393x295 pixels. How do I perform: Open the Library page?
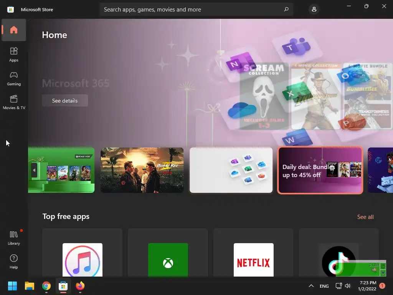(x=14, y=238)
